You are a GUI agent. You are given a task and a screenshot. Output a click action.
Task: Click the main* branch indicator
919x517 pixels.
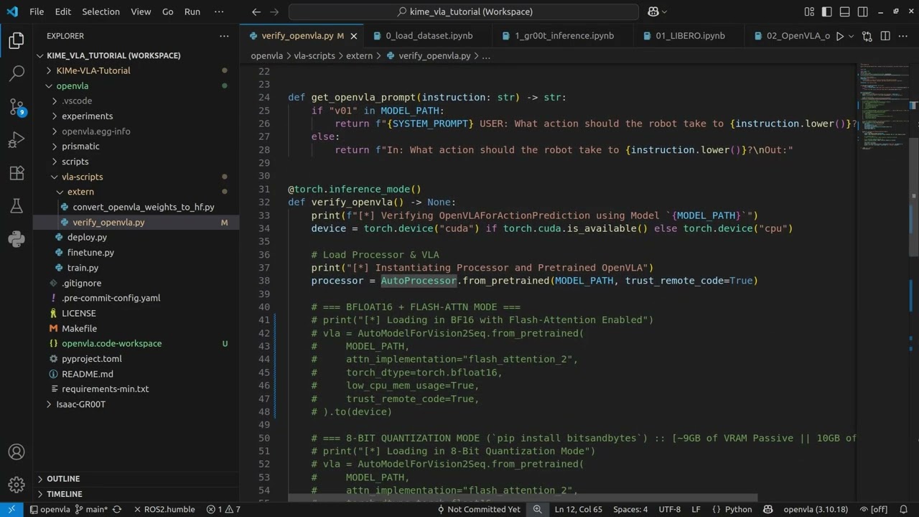click(91, 509)
